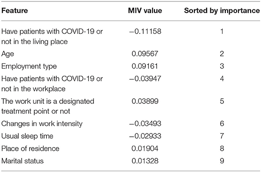The width and height of the screenshot is (261, 172).
Task: Select the Employment type row label
Action: point(29,66)
